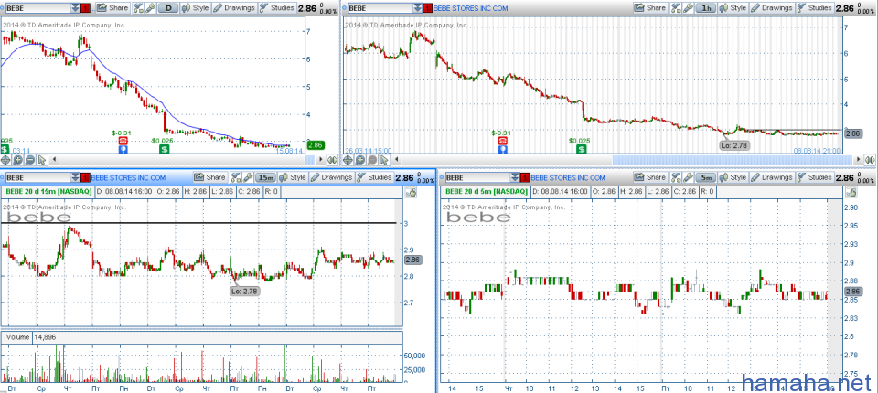
Task: Open wrench settings icon in 15m chart
Action: click(x=247, y=177)
